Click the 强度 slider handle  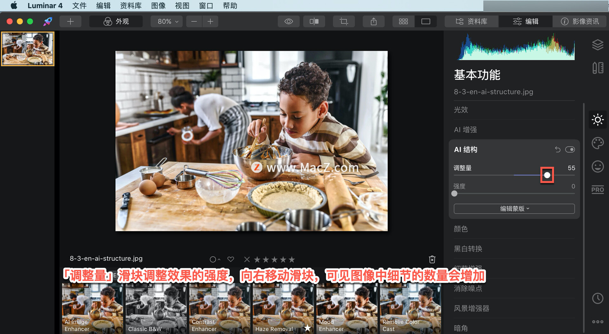tap(454, 194)
